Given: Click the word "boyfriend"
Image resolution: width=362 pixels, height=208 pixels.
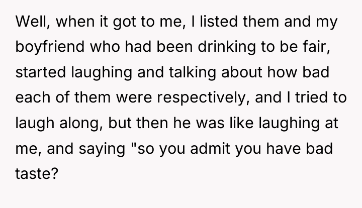Looking at the screenshot, I should click(x=50, y=47).
